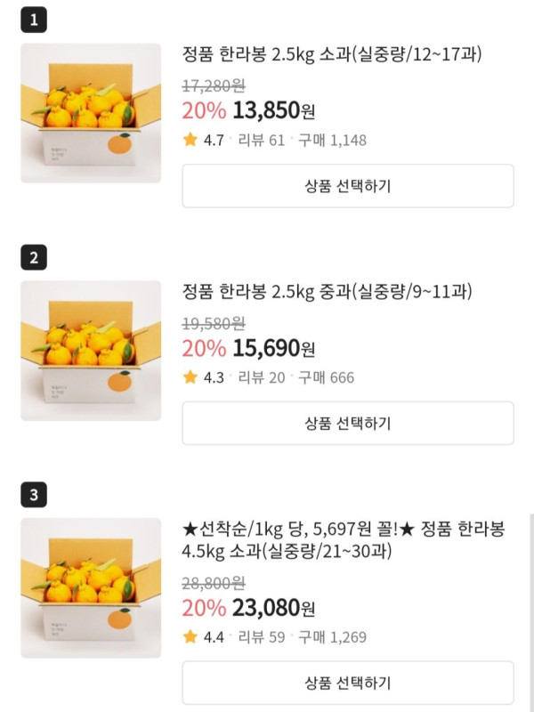Click the star rating icon beside 4.7
Screen dimensions: 534x712
(190, 140)
